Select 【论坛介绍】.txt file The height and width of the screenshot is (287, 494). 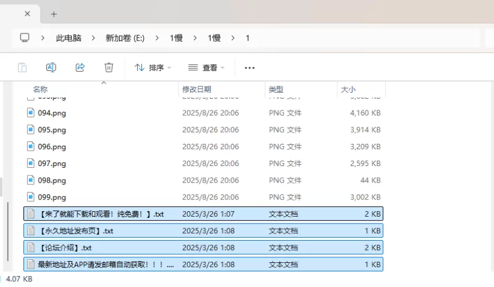tap(203, 247)
